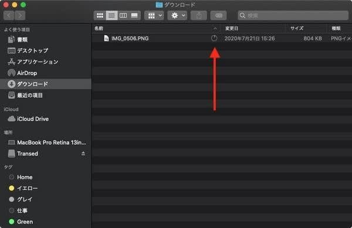Viewport: 352px width, 228px height.
Task: Click the AirDrop radar icon
Action: point(12,73)
